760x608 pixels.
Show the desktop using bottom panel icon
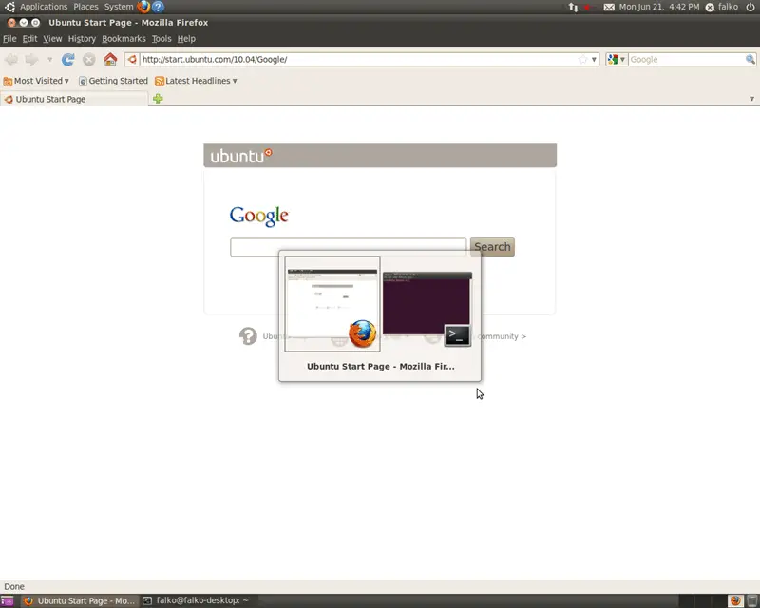click(7, 600)
